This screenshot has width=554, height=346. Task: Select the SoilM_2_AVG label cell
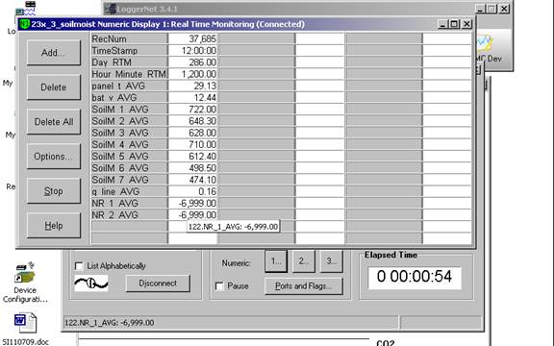click(x=129, y=121)
